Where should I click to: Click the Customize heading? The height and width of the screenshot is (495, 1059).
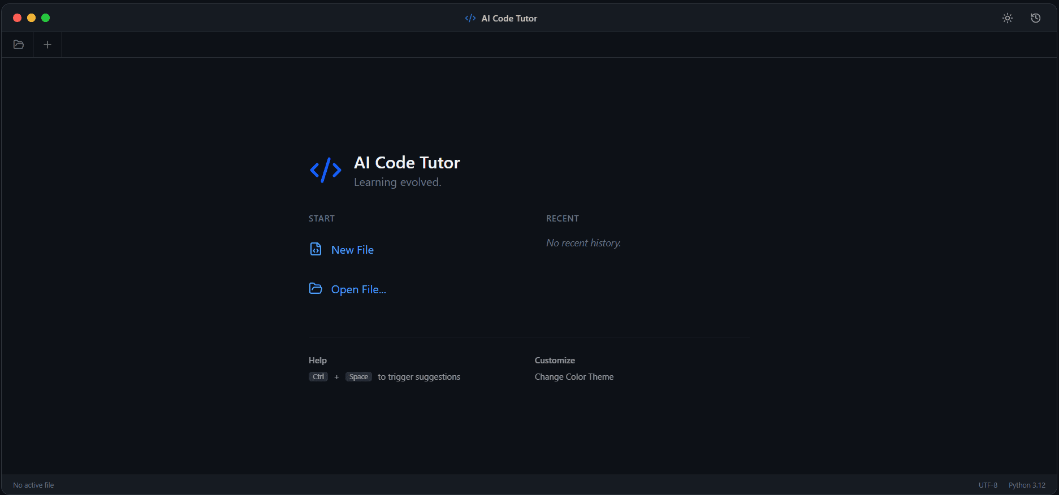(555, 361)
